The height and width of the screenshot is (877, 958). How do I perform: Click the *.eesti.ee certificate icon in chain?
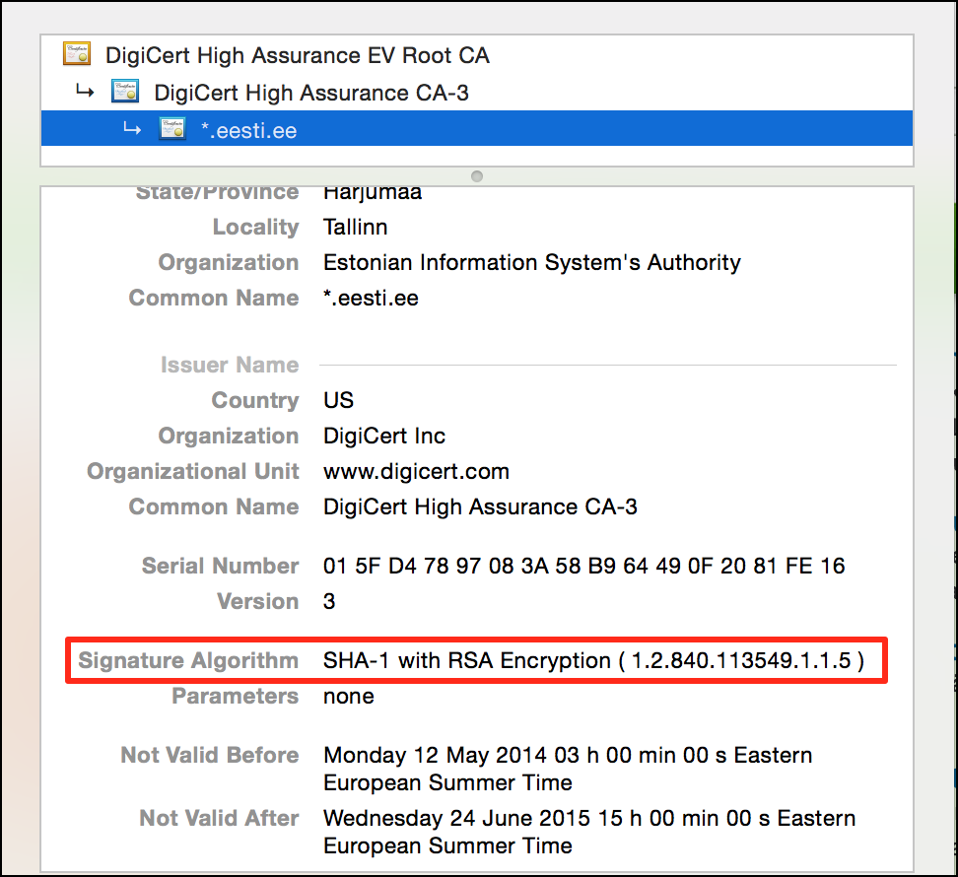click(x=172, y=129)
